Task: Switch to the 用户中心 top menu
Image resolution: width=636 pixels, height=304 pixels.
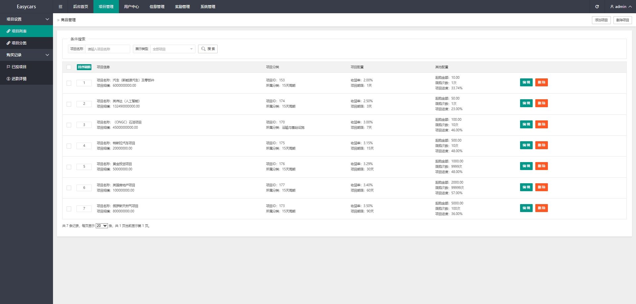Action: (132, 7)
